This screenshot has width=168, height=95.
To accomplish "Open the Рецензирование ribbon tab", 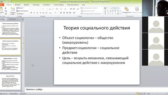I will coord(73,5).
